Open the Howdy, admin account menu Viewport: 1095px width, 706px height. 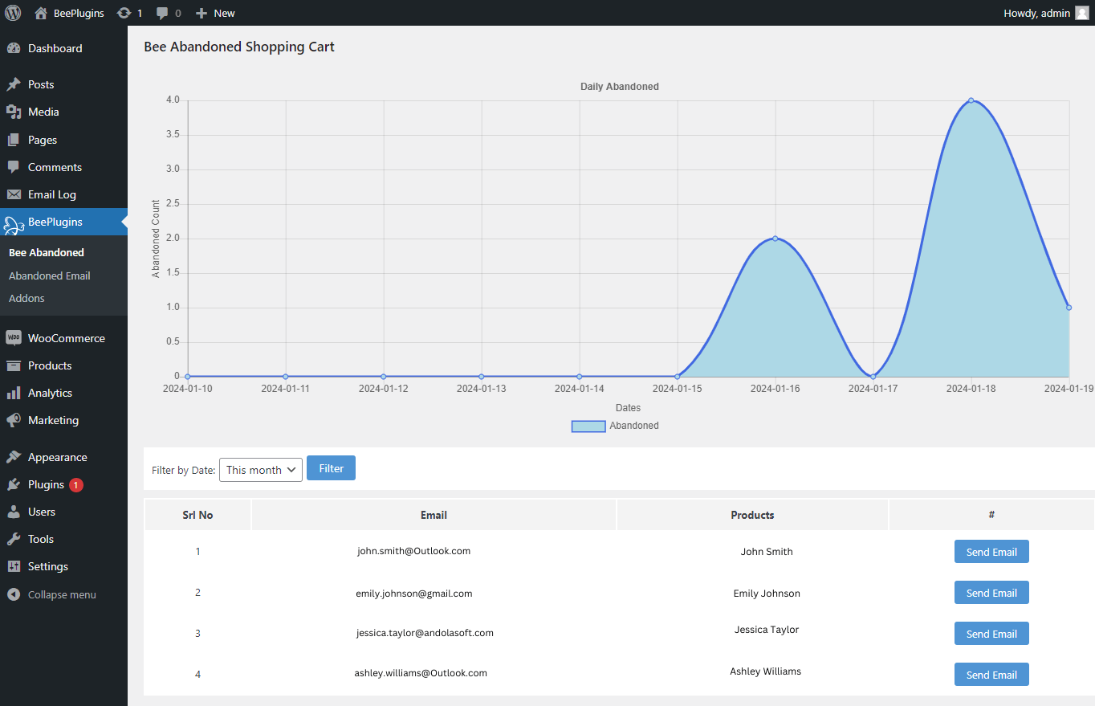(x=1046, y=13)
